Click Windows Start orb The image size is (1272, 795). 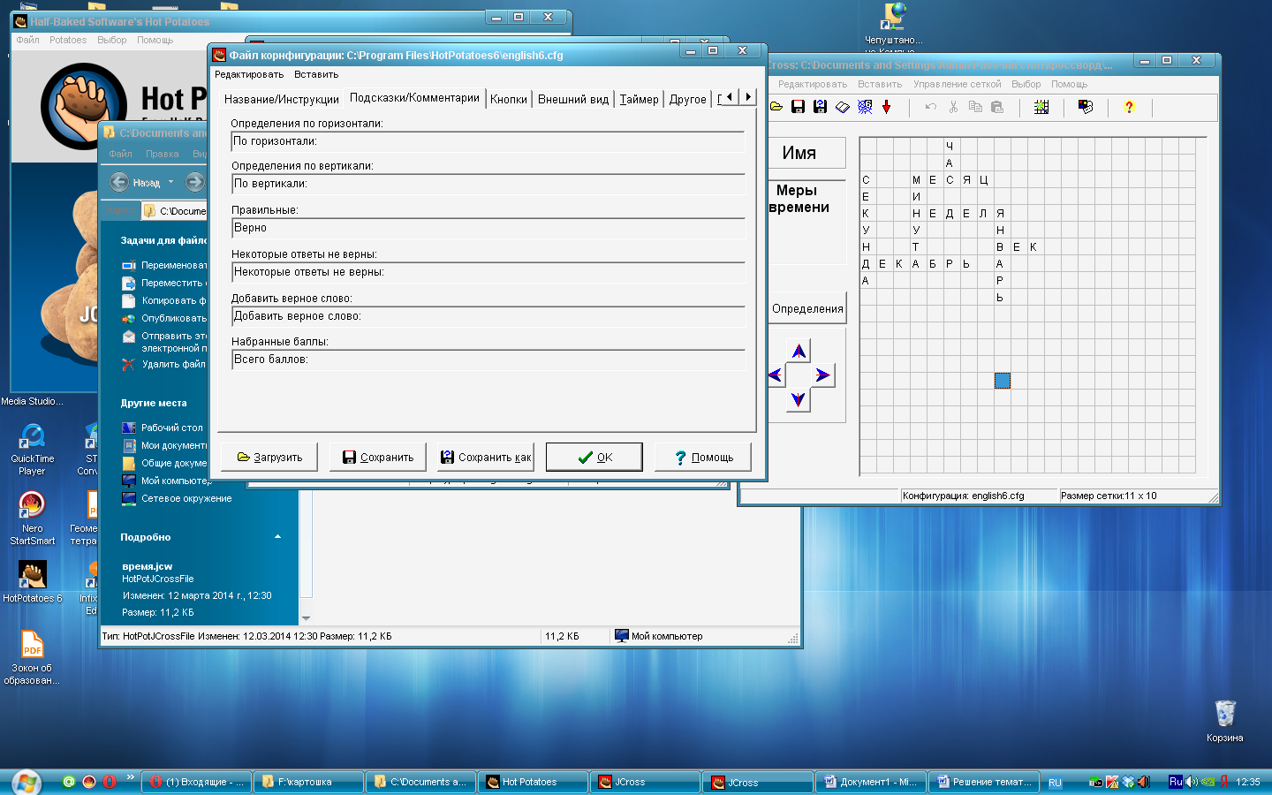pyautogui.click(x=26, y=782)
